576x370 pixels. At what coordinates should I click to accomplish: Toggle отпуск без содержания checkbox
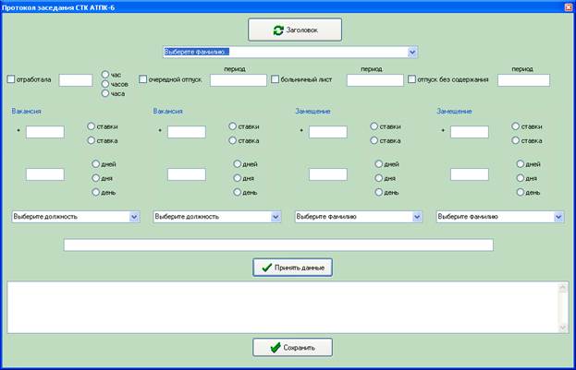click(x=412, y=79)
